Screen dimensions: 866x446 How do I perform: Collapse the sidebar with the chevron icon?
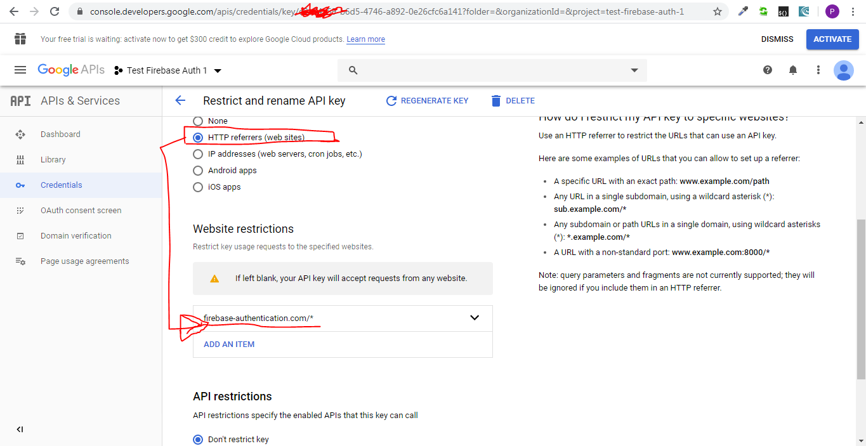pyautogui.click(x=20, y=430)
